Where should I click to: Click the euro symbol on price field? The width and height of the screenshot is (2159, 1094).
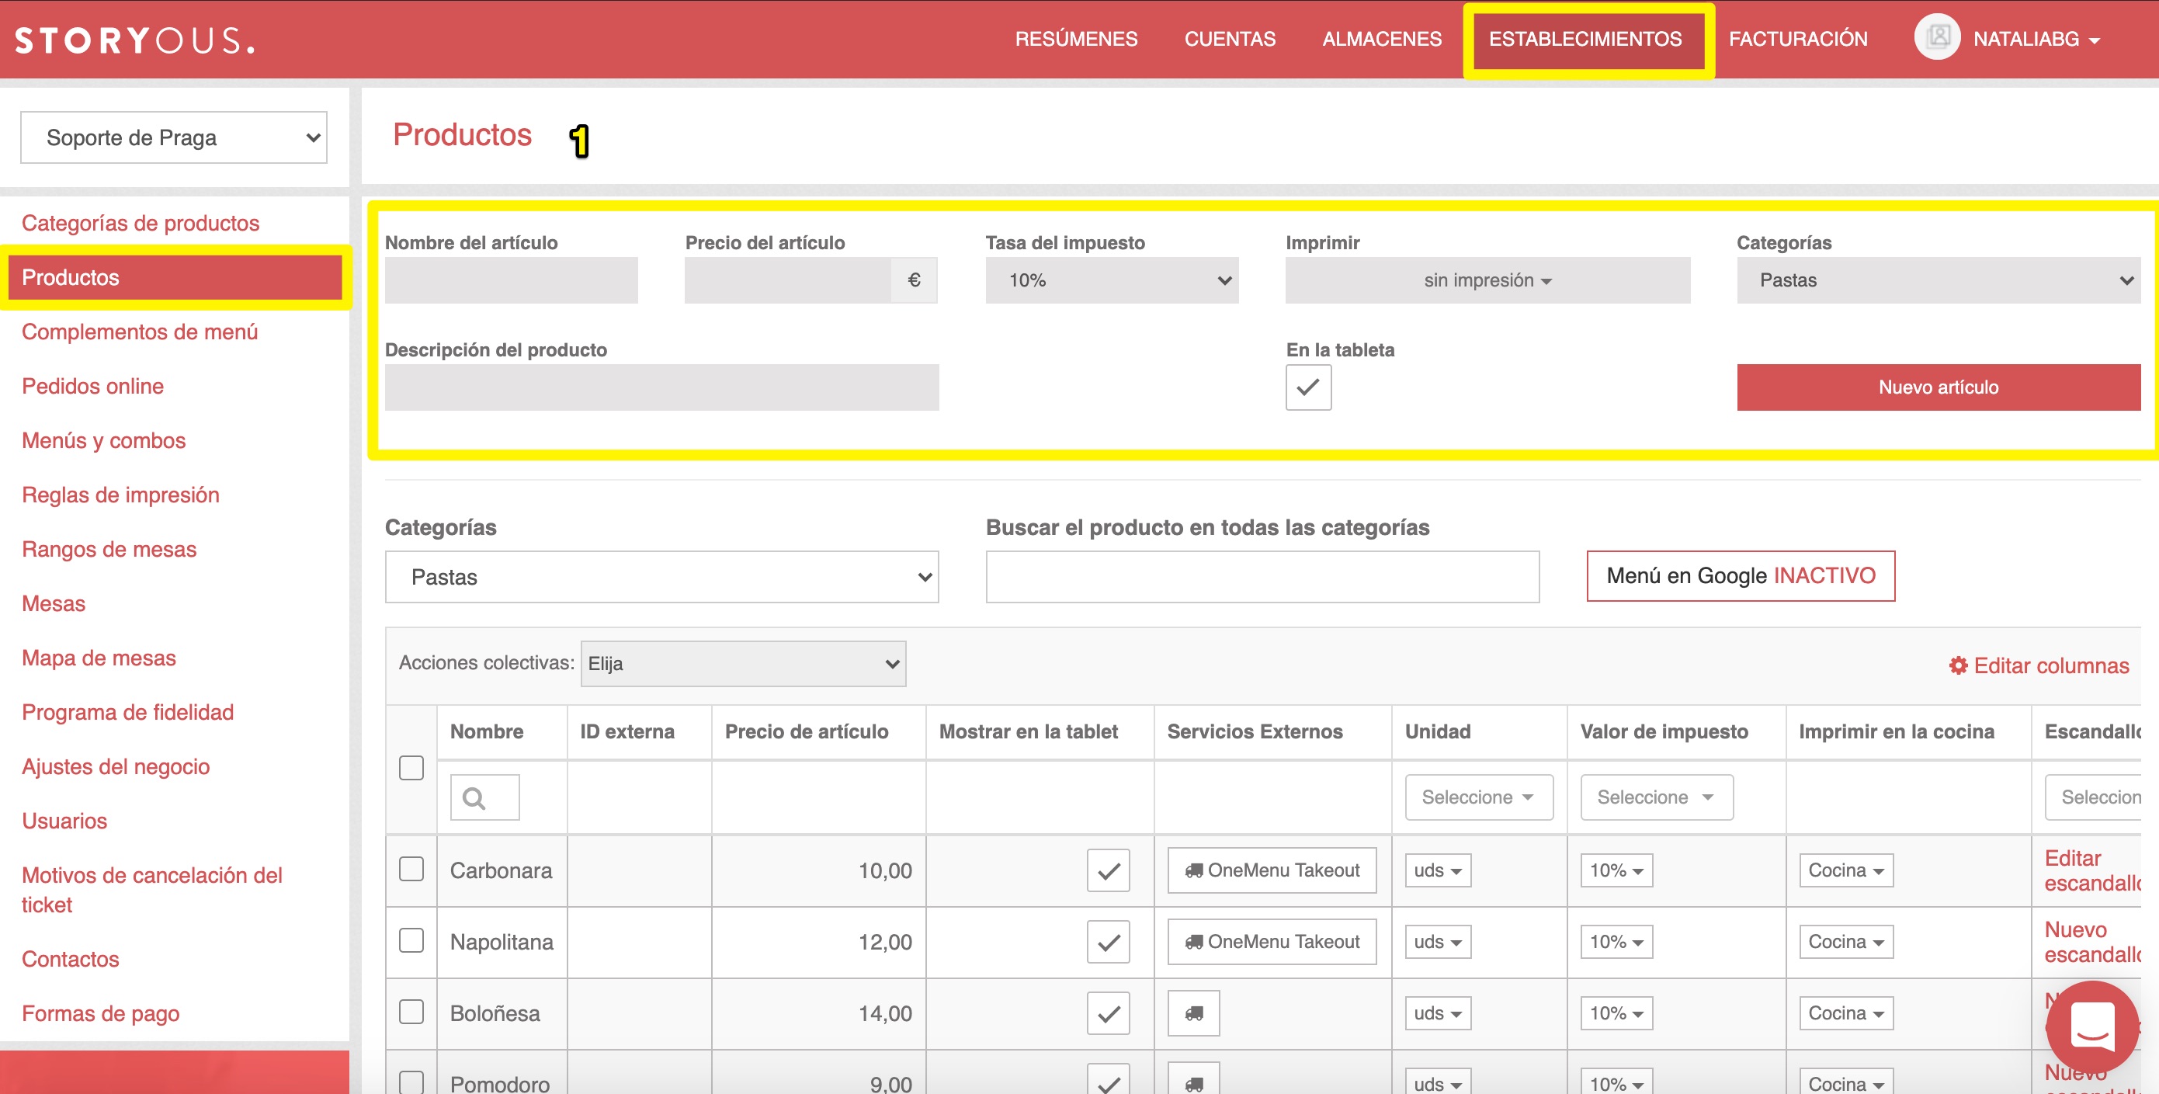914,280
